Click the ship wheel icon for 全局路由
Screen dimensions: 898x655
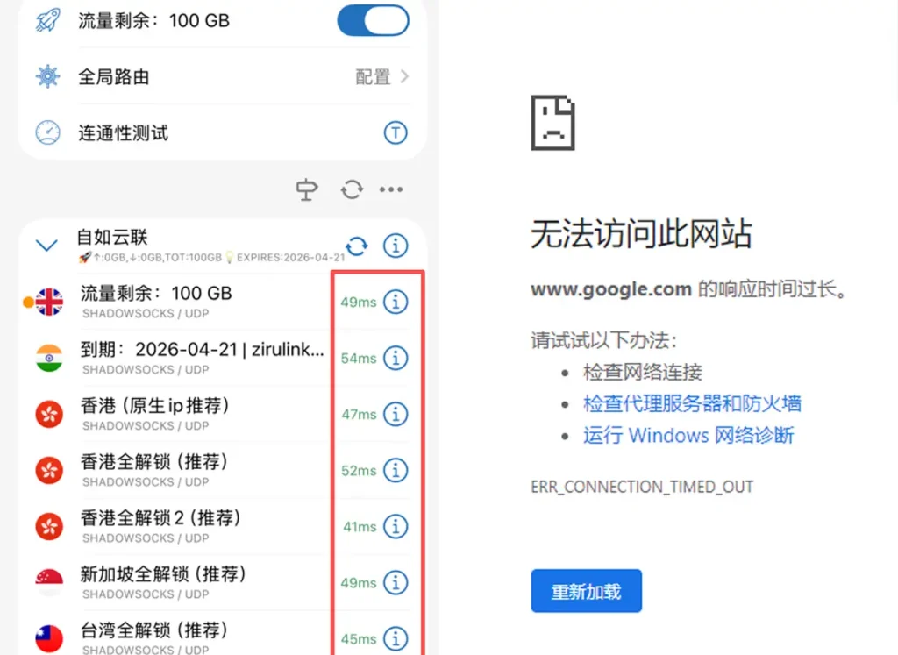click(46, 76)
